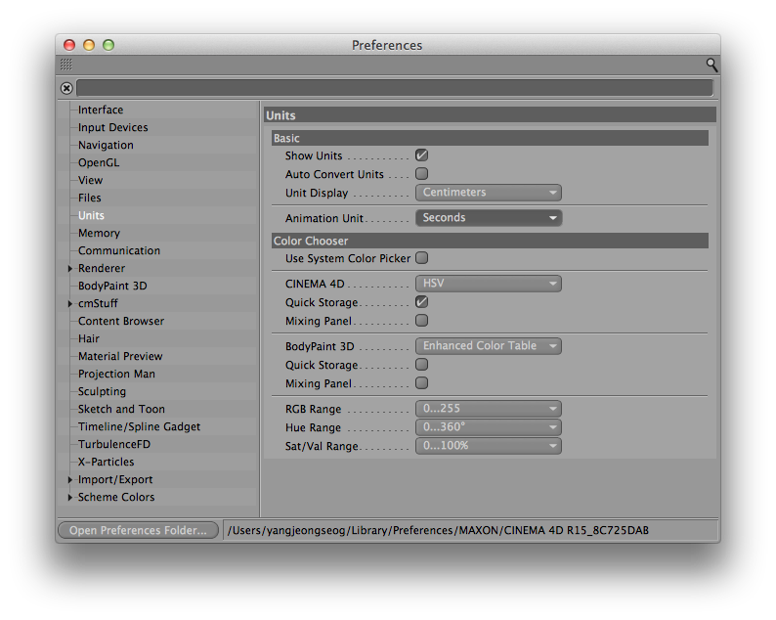Select the Renderer category label
Screen dimensions: 776x620
click(102, 268)
